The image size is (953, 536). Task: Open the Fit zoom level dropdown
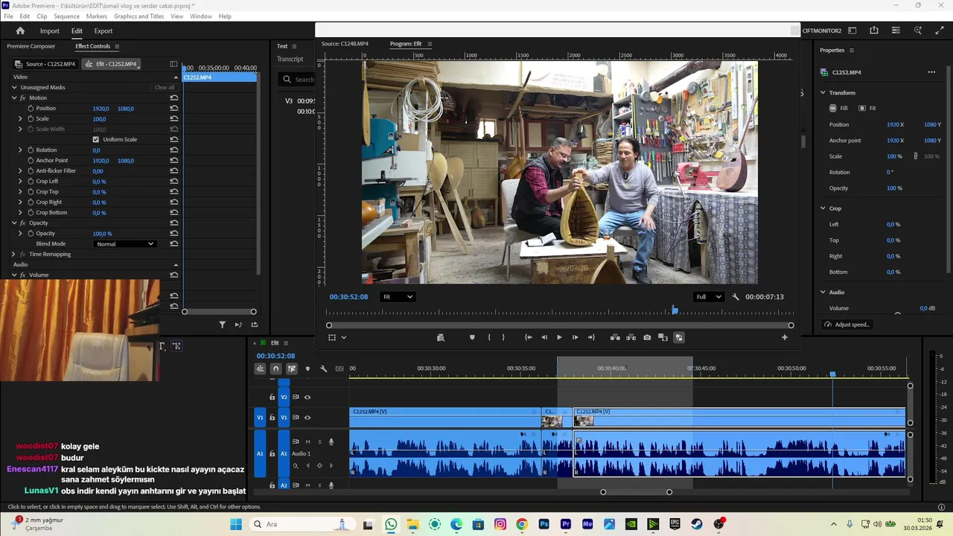coord(398,296)
